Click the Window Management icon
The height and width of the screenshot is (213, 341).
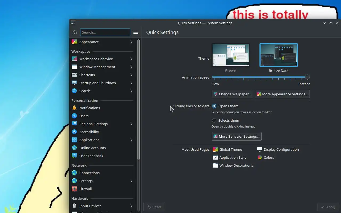(74, 67)
